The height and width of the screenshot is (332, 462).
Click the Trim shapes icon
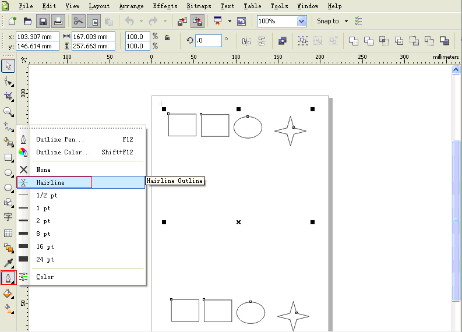(x=369, y=41)
